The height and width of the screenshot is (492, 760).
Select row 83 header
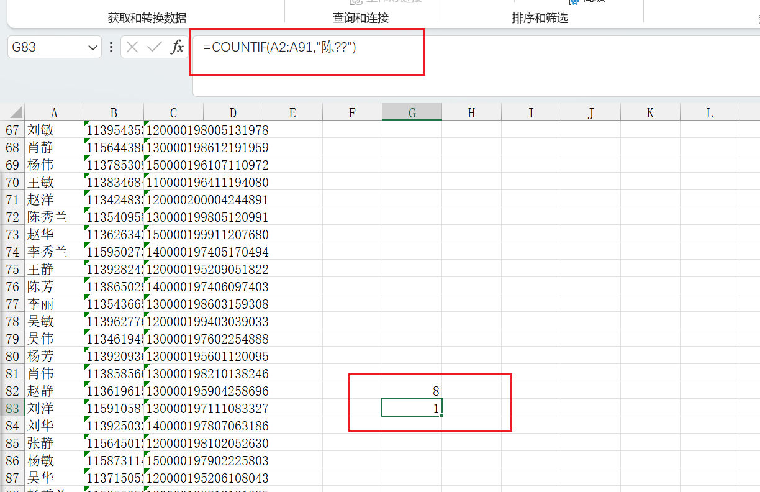(12, 409)
